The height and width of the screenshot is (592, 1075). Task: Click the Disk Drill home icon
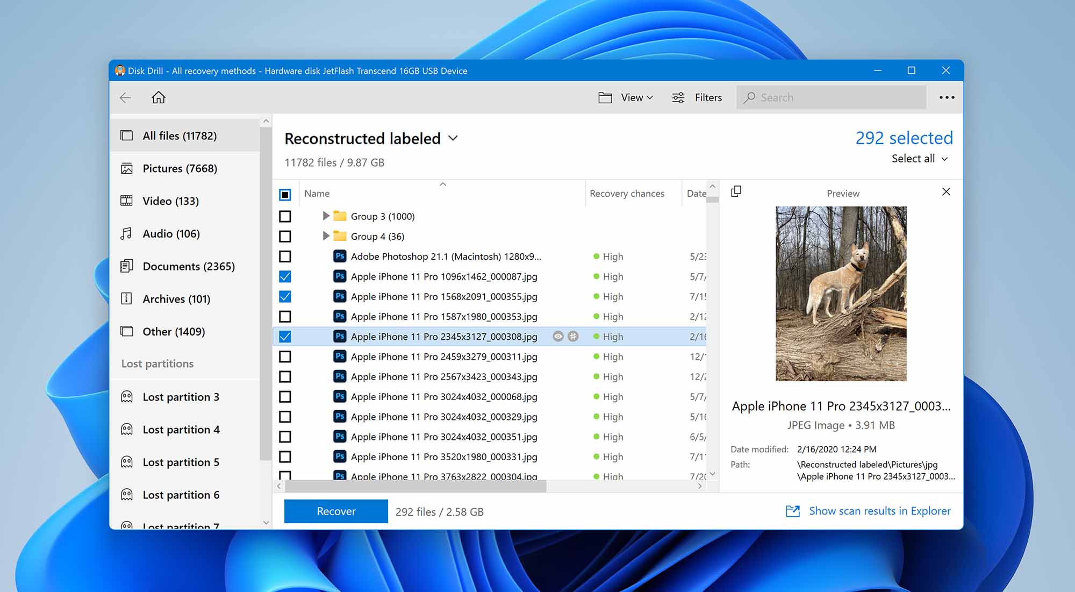[x=158, y=97]
